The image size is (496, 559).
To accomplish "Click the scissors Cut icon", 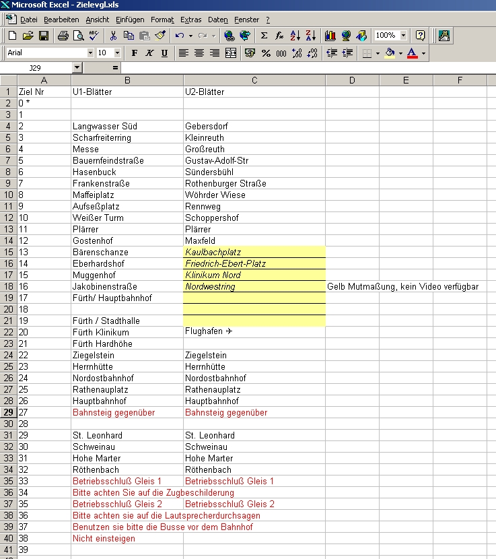I will point(114,36).
